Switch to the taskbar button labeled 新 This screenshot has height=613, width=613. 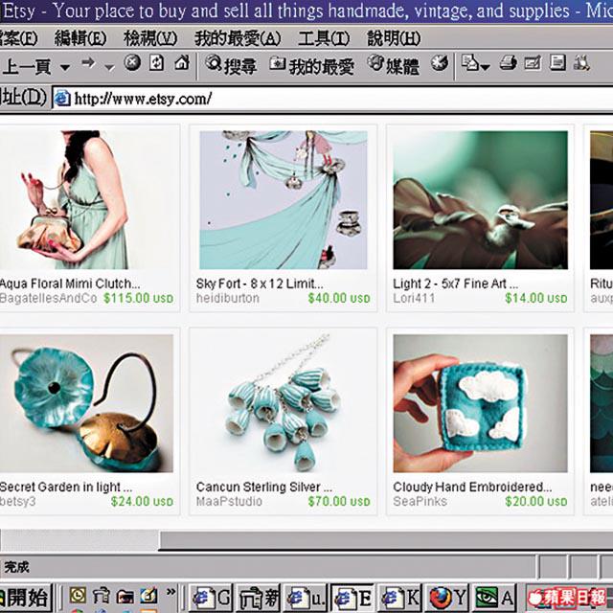pos(259,598)
